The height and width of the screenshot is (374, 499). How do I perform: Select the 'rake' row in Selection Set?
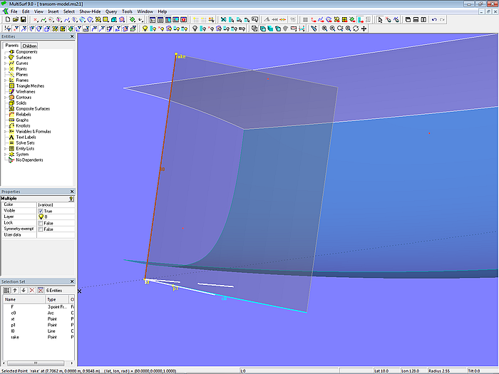coord(14,337)
